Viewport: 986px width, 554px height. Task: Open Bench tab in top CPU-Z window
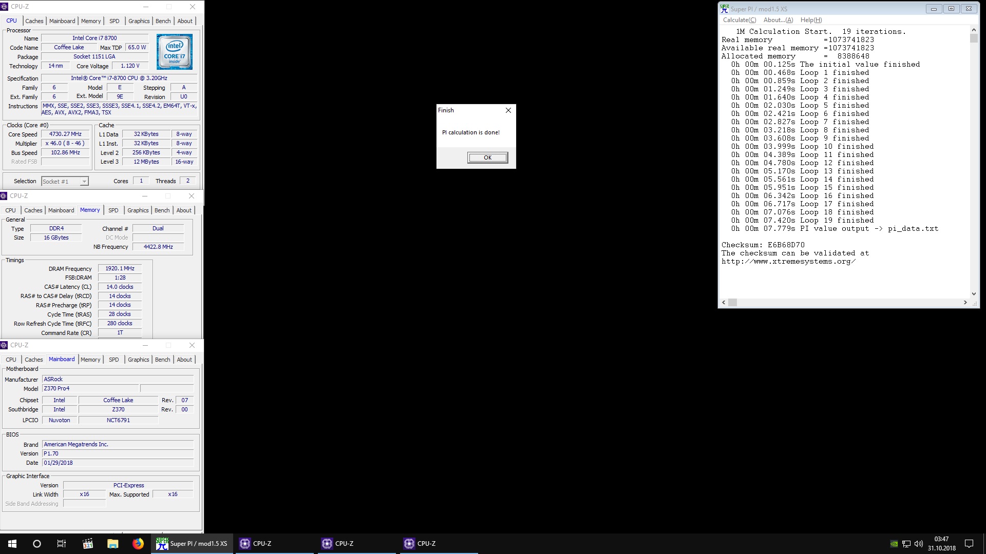163,21
